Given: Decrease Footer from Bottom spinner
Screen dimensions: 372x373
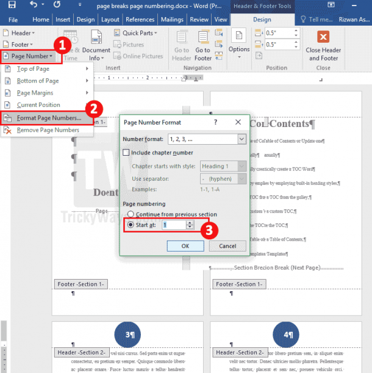Looking at the screenshot, I should pyautogui.click(x=296, y=46).
